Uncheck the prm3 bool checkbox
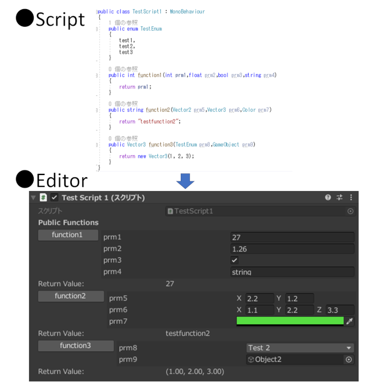 pos(234,260)
